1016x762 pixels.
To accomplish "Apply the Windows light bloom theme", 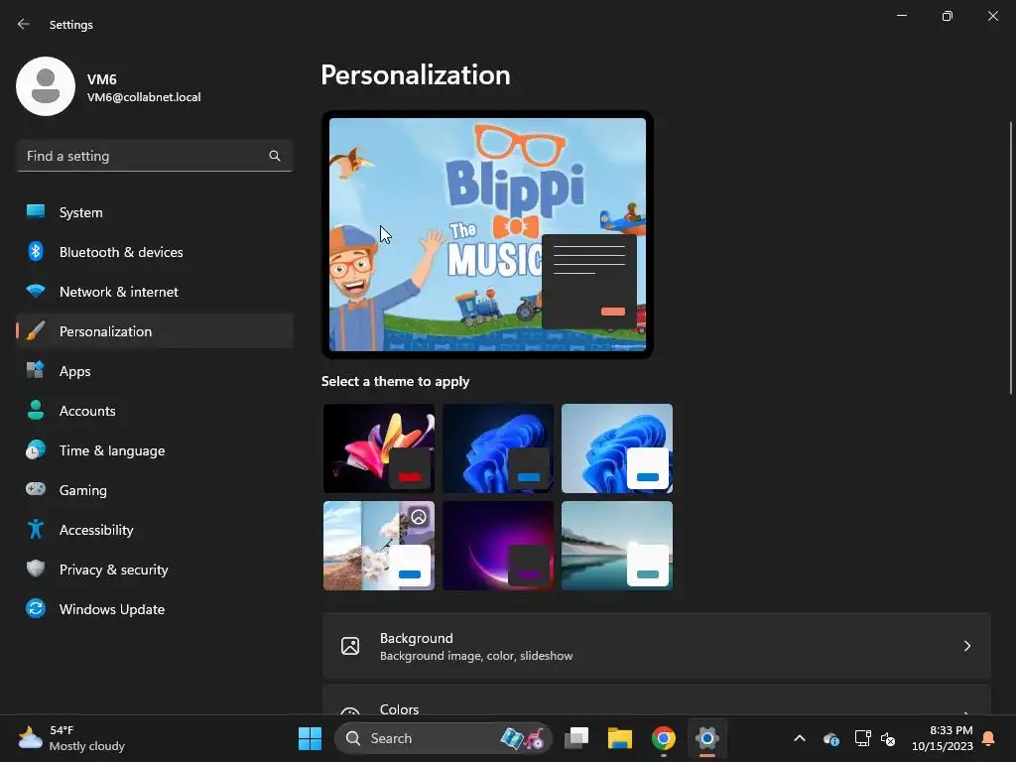I will tap(617, 448).
